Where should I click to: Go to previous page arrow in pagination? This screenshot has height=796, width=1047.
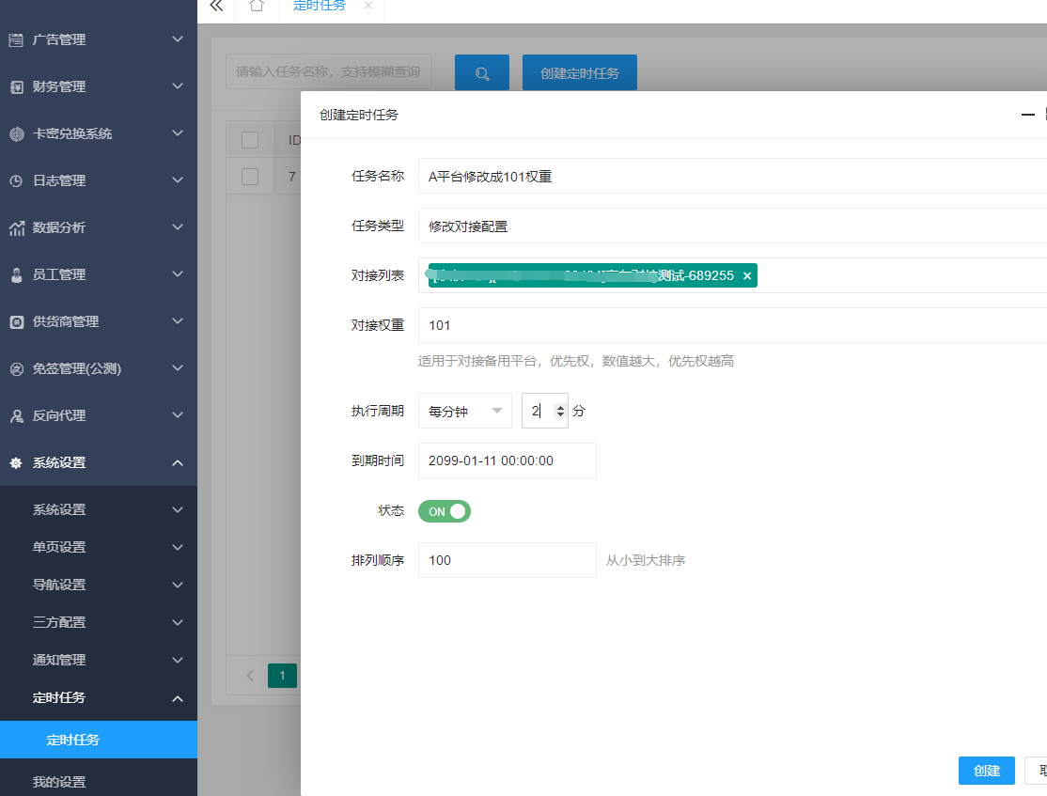250,676
